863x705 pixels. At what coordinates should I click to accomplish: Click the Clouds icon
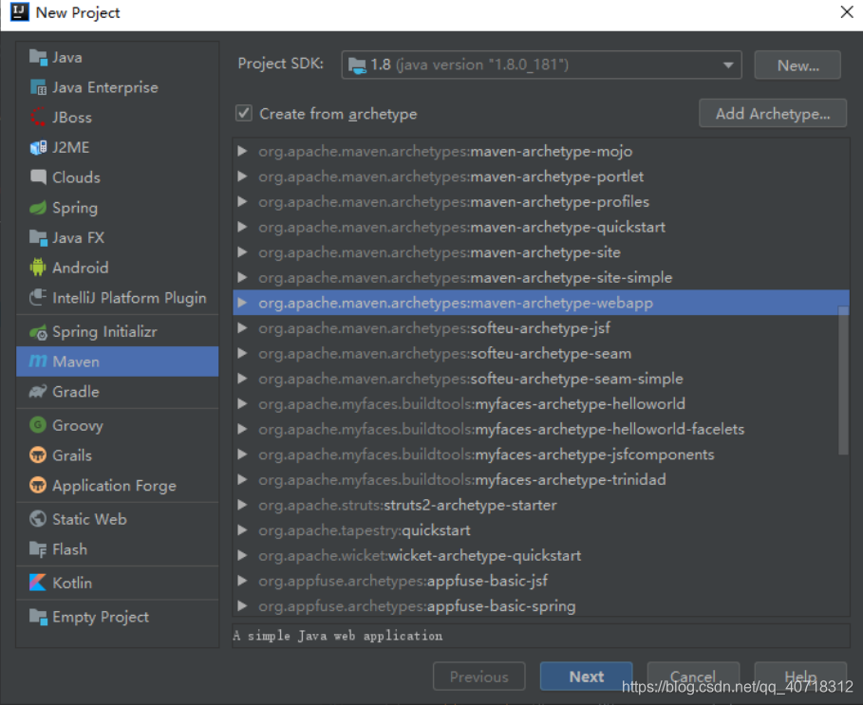click(38, 177)
